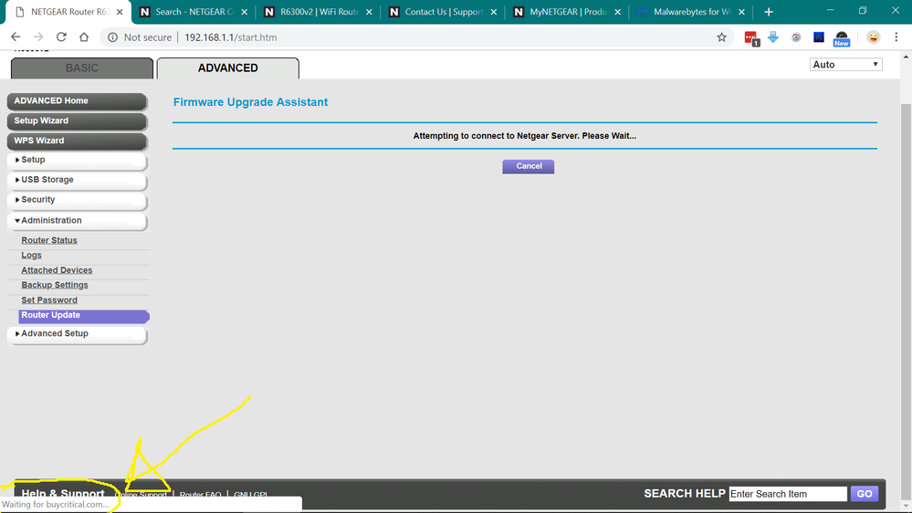Select the BASIC tab
Image resolution: width=912 pixels, height=513 pixels.
(x=82, y=68)
